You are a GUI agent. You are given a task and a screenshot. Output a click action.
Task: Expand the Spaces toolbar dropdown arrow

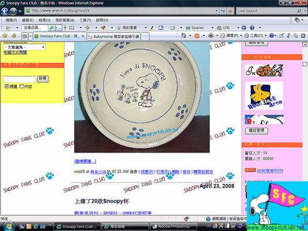(212, 28)
